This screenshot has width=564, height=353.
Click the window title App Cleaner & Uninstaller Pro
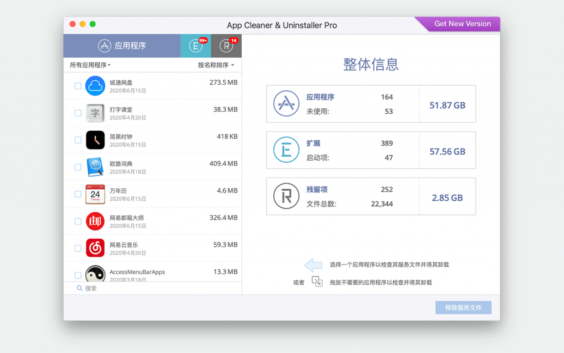point(281,25)
